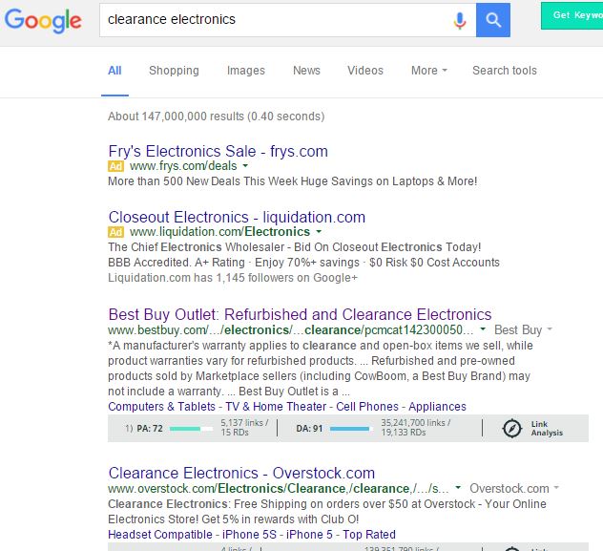Viewport: 603px width, 551px height.
Task: Open the TV & Home Theater sitelink
Action: [x=276, y=407]
